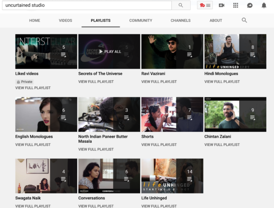Image resolution: width=274 pixels, height=208 pixels.
Task: Open the Swagata Naik playlist thumbnail
Action: pyautogui.click(x=46, y=176)
